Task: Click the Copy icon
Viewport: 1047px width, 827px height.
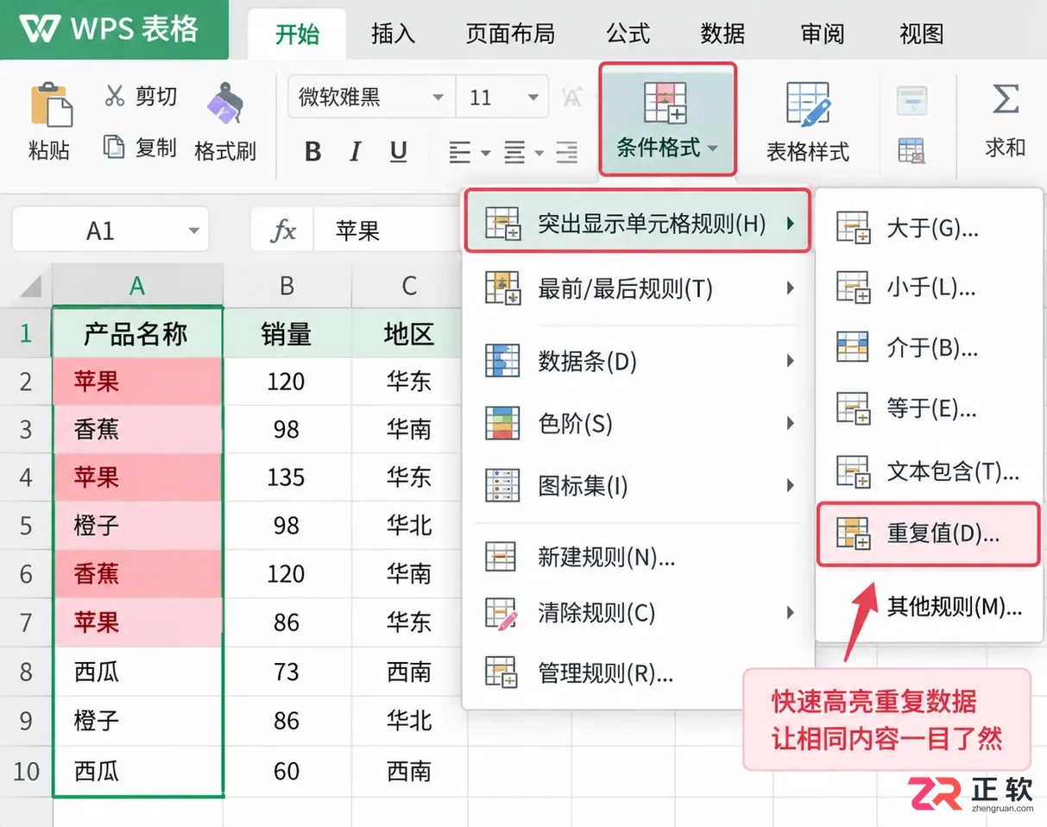Action: 114,146
